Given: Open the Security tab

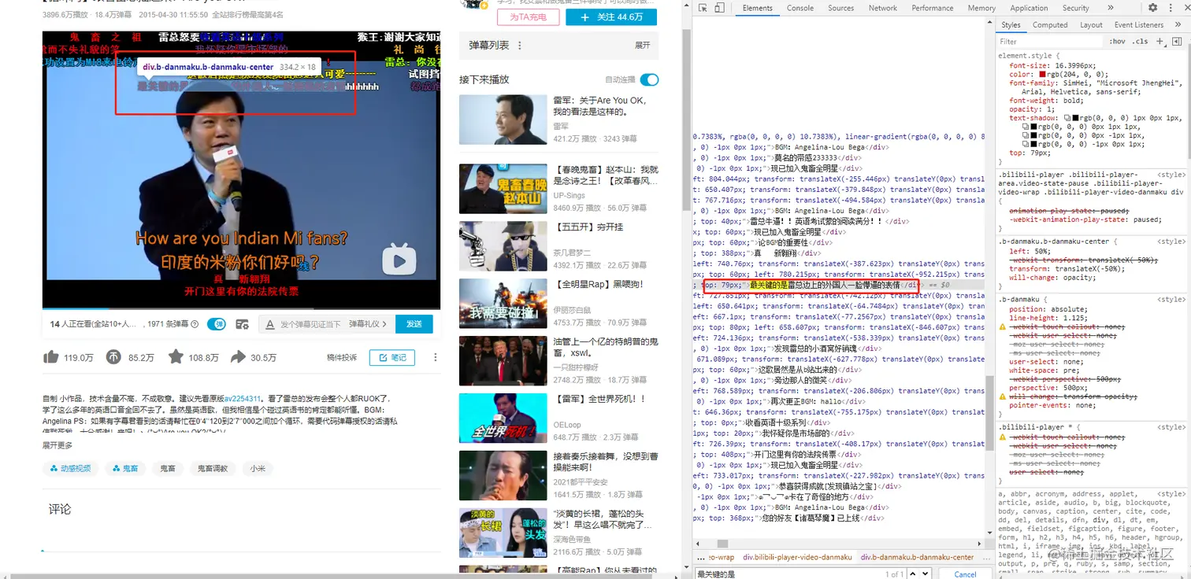Looking at the screenshot, I should (1075, 8).
